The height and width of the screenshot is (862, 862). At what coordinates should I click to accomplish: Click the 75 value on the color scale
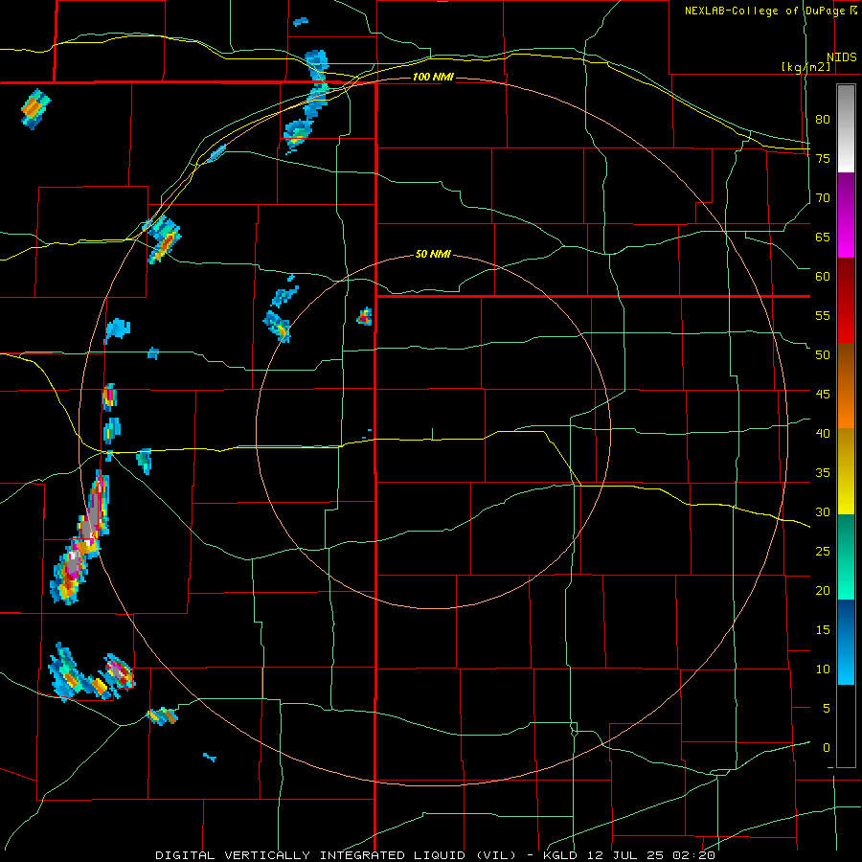pyautogui.click(x=823, y=158)
